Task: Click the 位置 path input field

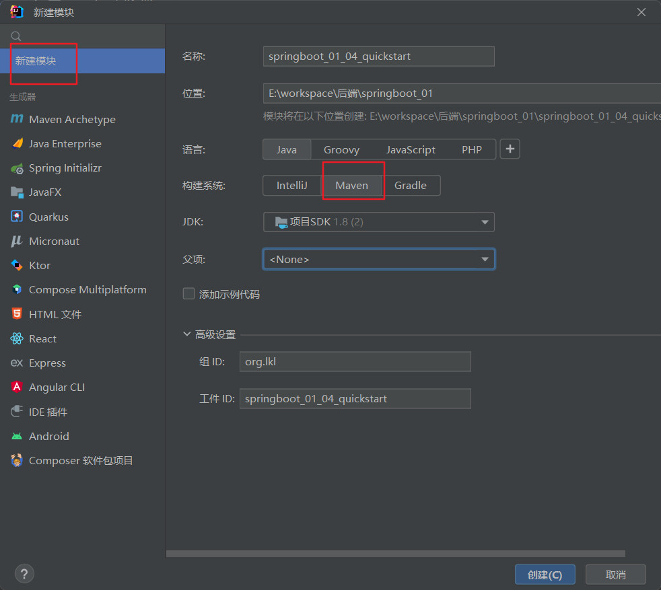Action: pos(462,93)
